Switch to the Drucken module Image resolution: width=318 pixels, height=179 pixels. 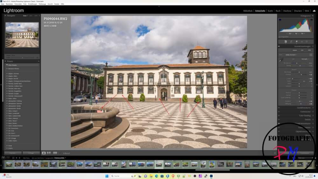(x=298, y=11)
